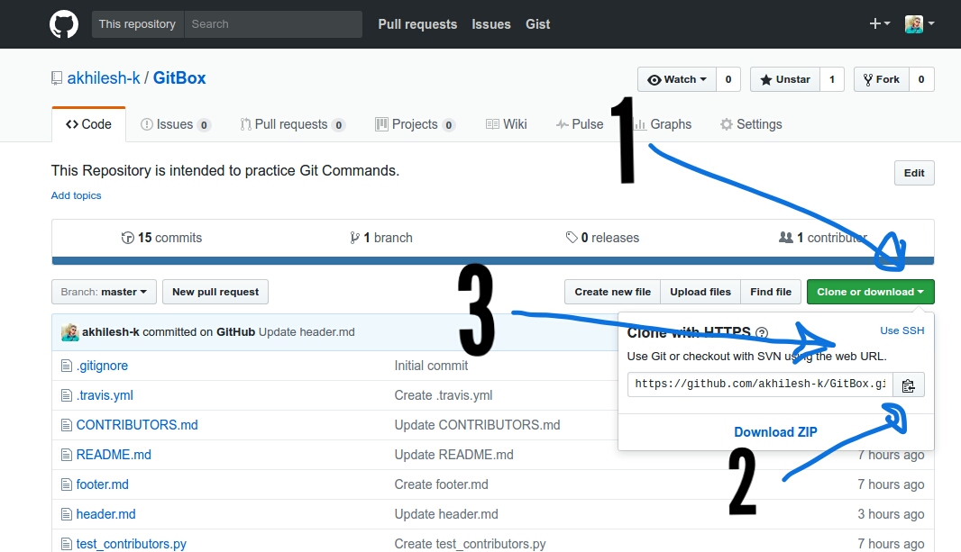Click the branch icon beside 1 branch
The image size is (961, 552).
click(x=354, y=238)
